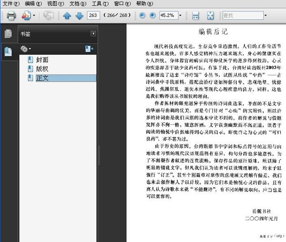Viewport: 286px width, 242px height.
Task: Open the 窗口(W) menu
Action: click(x=123, y=3)
